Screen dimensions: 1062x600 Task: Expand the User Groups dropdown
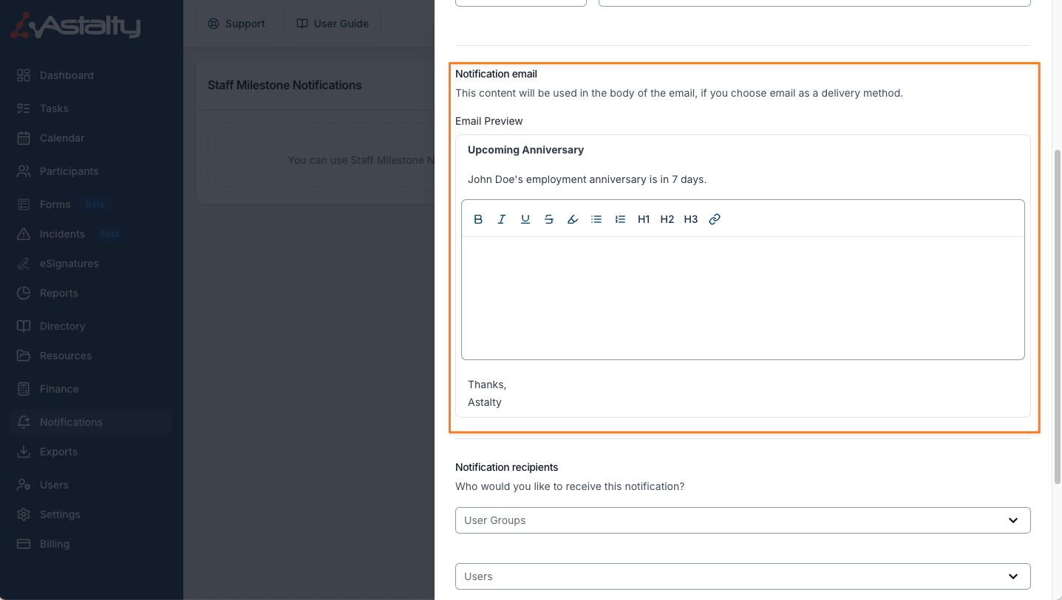[x=743, y=520]
